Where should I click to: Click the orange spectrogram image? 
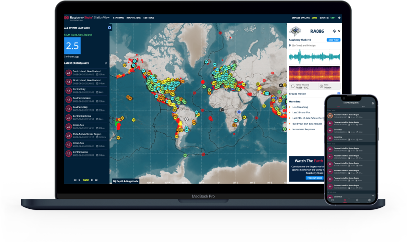tap(315, 74)
